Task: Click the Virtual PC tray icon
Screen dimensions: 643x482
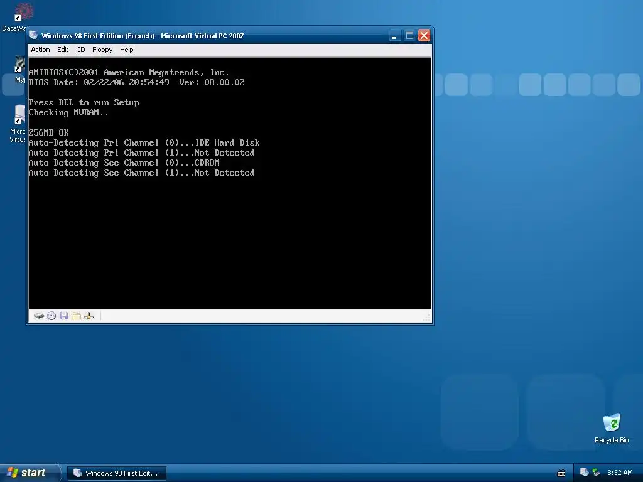Action: coord(585,473)
